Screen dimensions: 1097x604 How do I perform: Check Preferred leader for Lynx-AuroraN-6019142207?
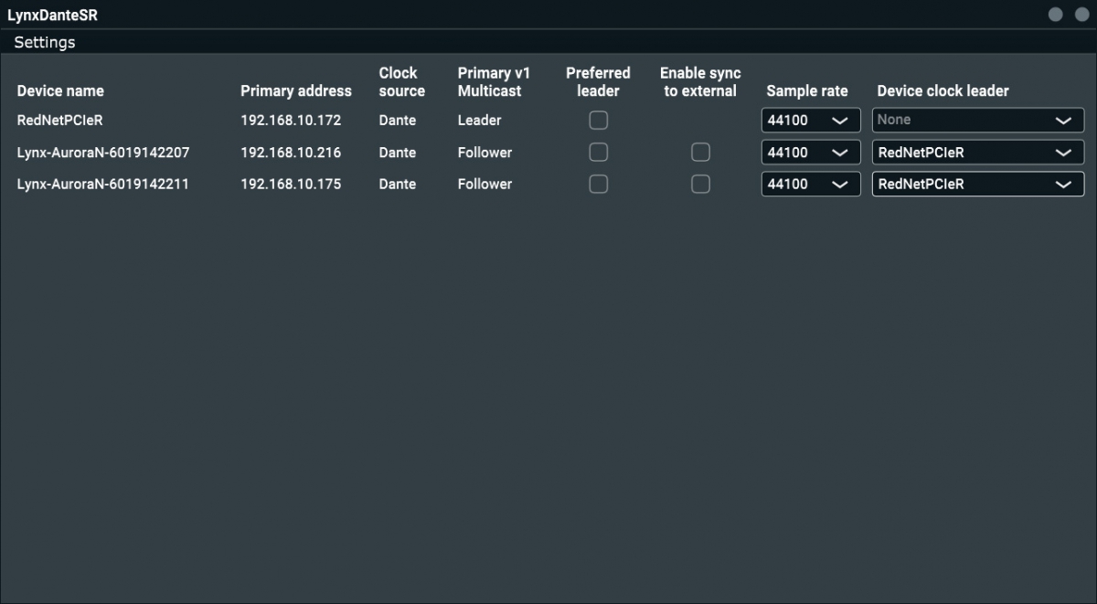pyautogui.click(x=599, y=152)
